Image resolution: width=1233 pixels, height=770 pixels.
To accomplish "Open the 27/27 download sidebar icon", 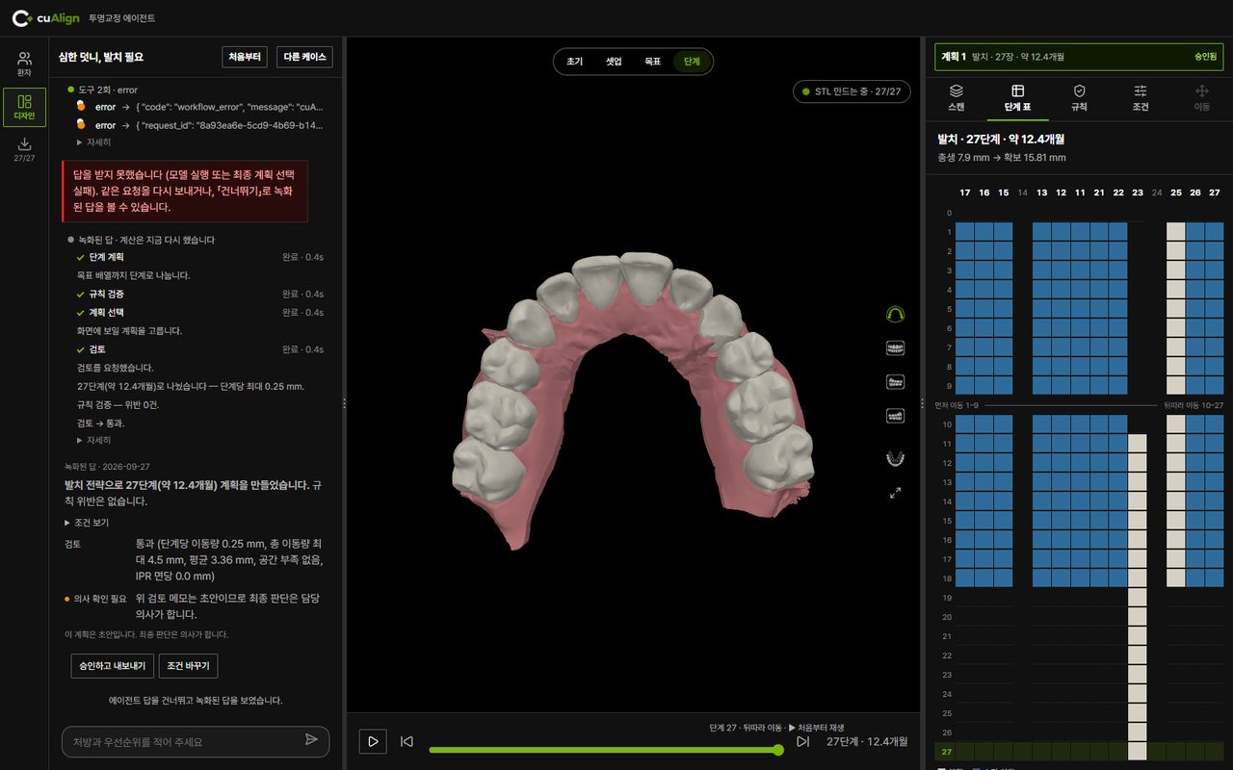I will (24, 149).
